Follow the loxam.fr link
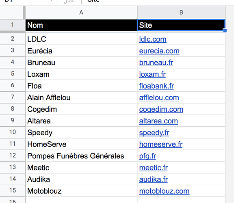The width and height of the screenshot is (234, 203). (152, 74)
